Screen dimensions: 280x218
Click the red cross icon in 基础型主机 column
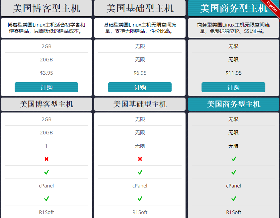pyautogui.click(x=140, y=159)
